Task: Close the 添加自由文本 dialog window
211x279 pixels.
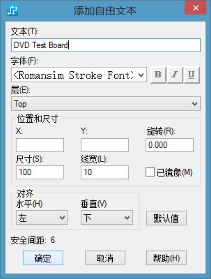Action: pyautogui.click(x=195, y=9)
